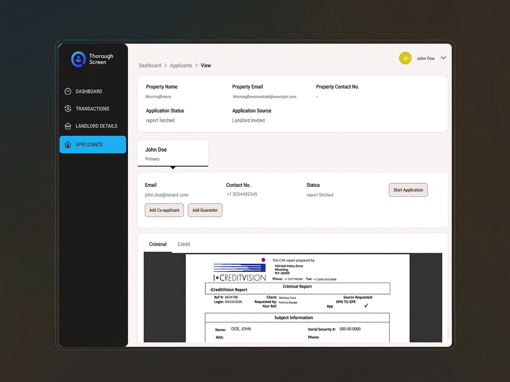Open the DASHBOARD sidebar menu item
Image resolution: width=510 pixels, height=382 pixels.
click(93, 91)
